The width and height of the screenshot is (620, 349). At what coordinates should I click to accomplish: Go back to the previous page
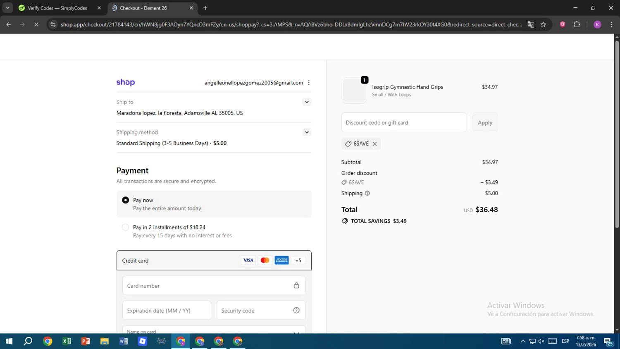pos(9,24)
